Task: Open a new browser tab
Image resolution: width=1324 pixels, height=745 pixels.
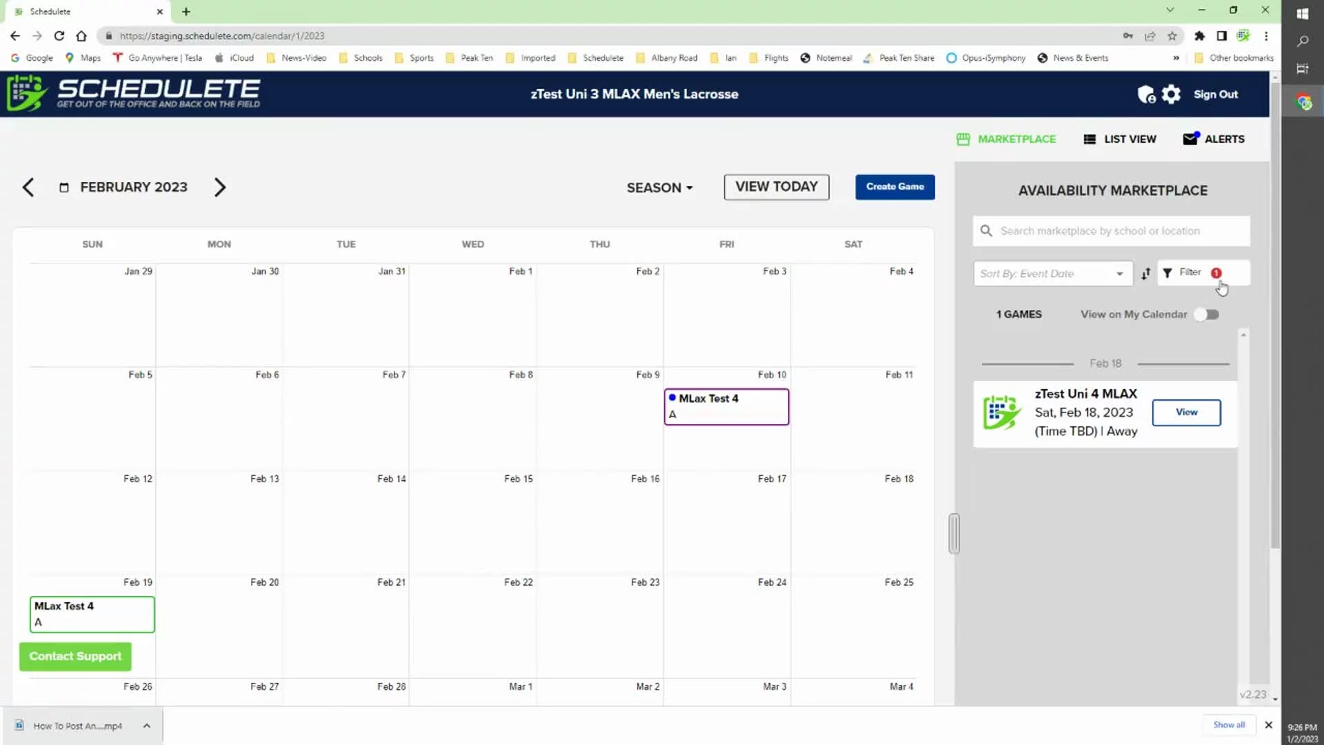Action: pyautogui.click(x=186, y=12)
